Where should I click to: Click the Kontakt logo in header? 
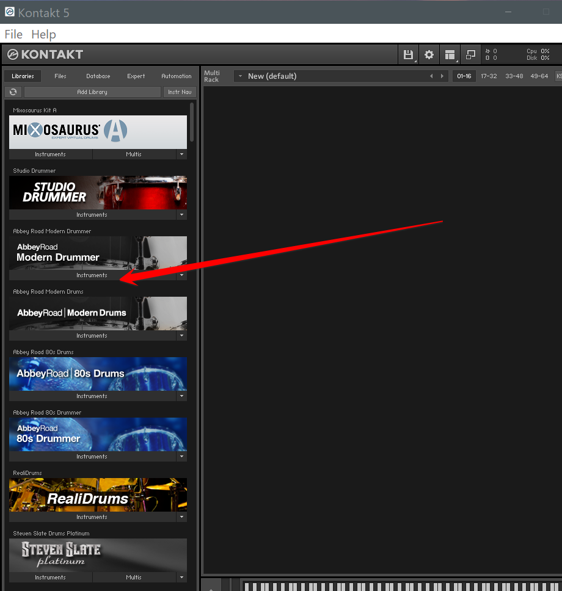coord(45,55)
